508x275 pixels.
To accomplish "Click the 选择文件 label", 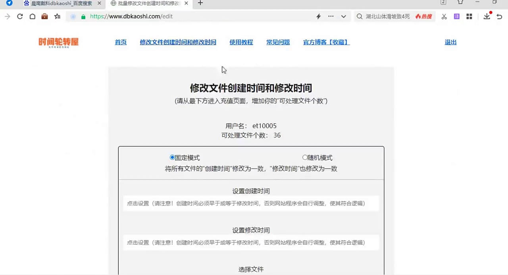I will click(251, 269).
